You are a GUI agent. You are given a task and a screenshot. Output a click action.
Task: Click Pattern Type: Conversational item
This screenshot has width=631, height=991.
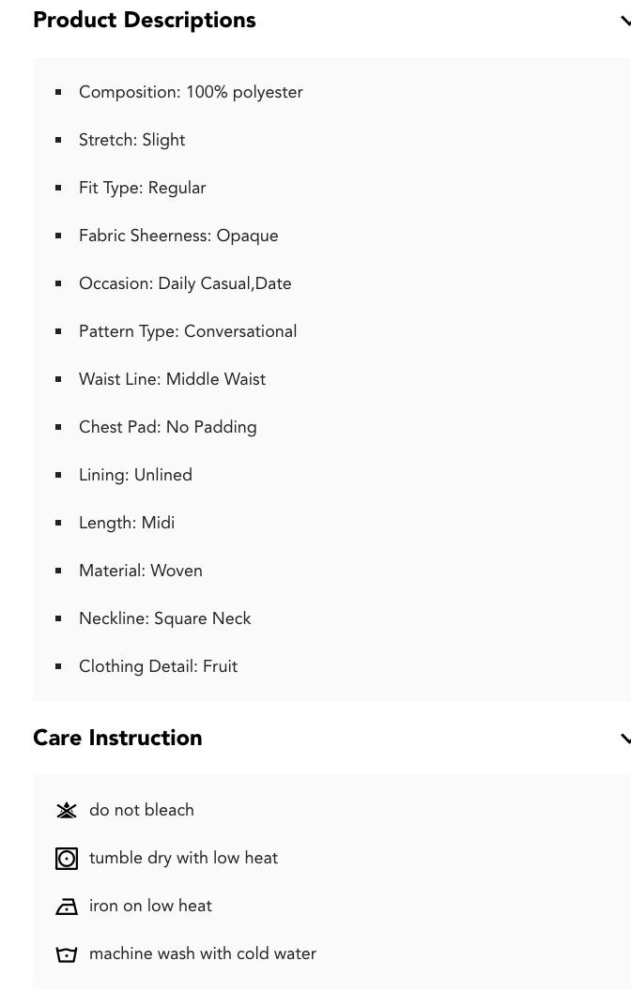[x=188, y=332]
